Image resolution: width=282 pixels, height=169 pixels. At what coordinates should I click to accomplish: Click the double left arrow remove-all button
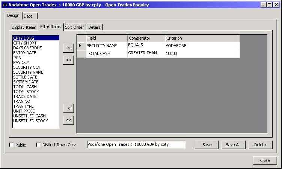click(x=68, y=120)
